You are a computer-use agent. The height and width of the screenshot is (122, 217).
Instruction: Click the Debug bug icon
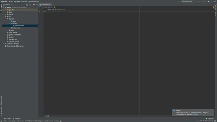(199, 1)
